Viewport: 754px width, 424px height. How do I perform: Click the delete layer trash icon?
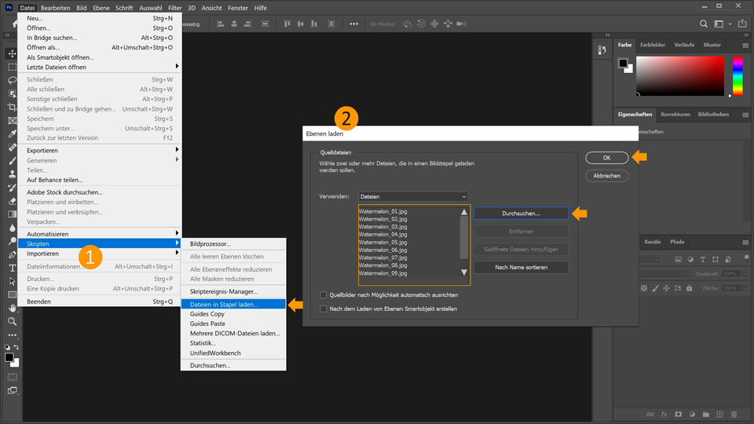(x=733, y=414)
